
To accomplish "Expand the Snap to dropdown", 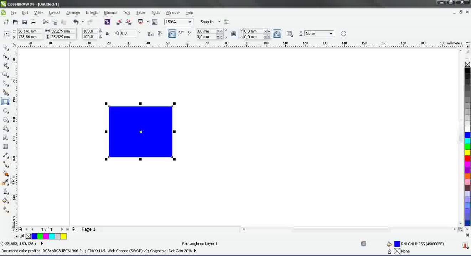I will (219, 22).
